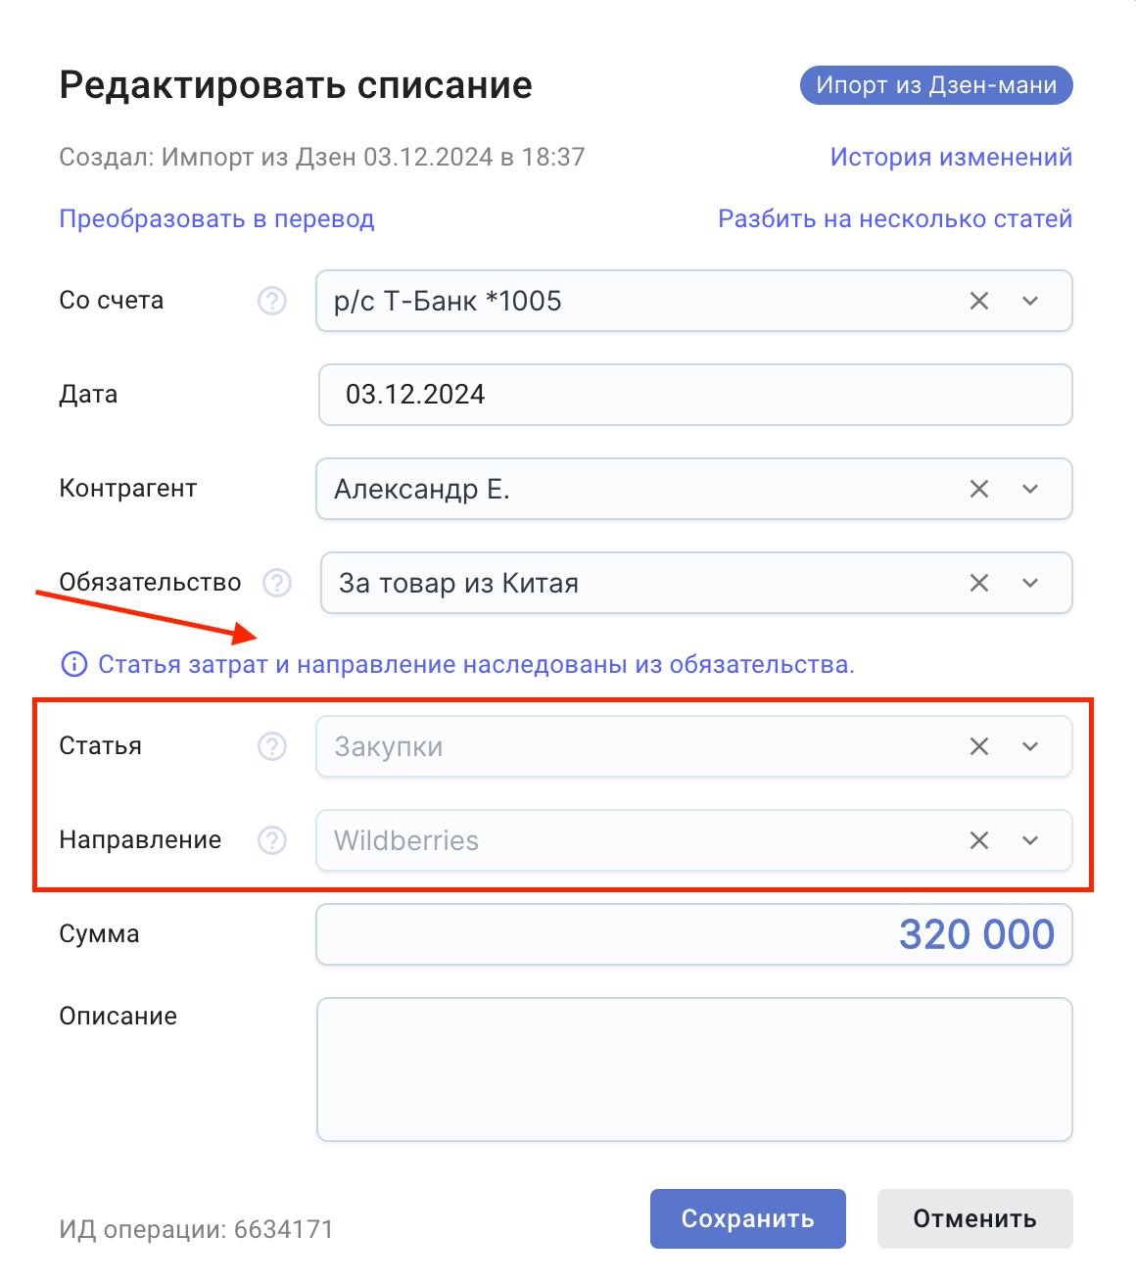
Task: Expand the Направление dropdown chevron
Action: tap(1030, 840)
